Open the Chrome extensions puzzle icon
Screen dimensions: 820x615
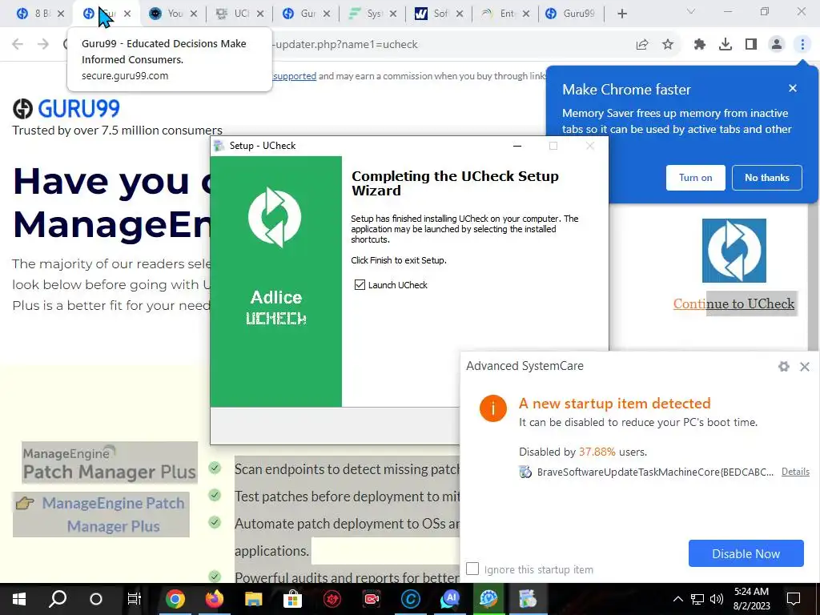tap(700, 45)
